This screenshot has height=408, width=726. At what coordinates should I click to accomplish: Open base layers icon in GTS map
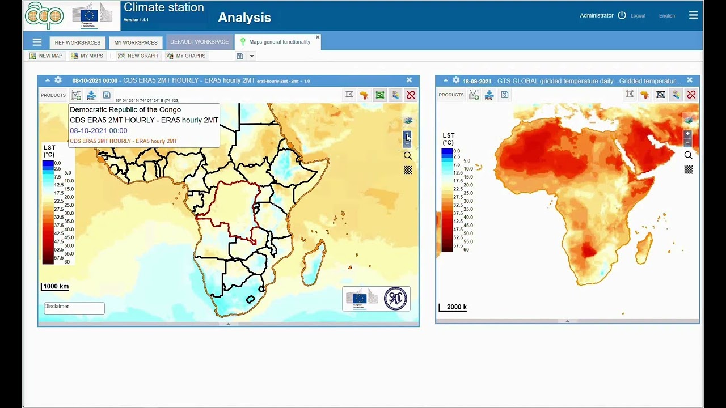pyautogui.click(x=688, y=120)
